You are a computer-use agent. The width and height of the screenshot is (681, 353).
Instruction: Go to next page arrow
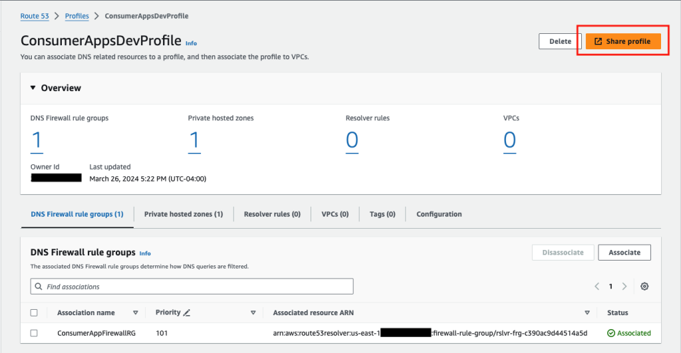pyautogui.click(x=624, y=287)
